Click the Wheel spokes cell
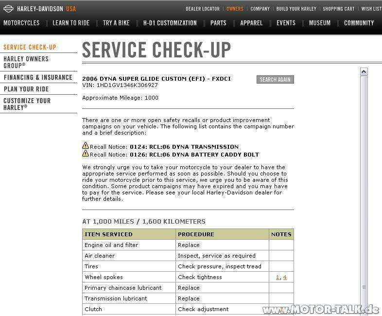382x316 pixels. [129, 277]
